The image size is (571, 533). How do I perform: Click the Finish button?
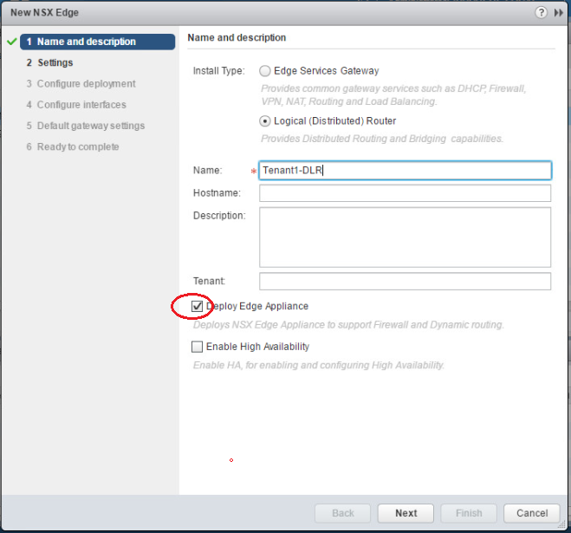coord(469,513)
